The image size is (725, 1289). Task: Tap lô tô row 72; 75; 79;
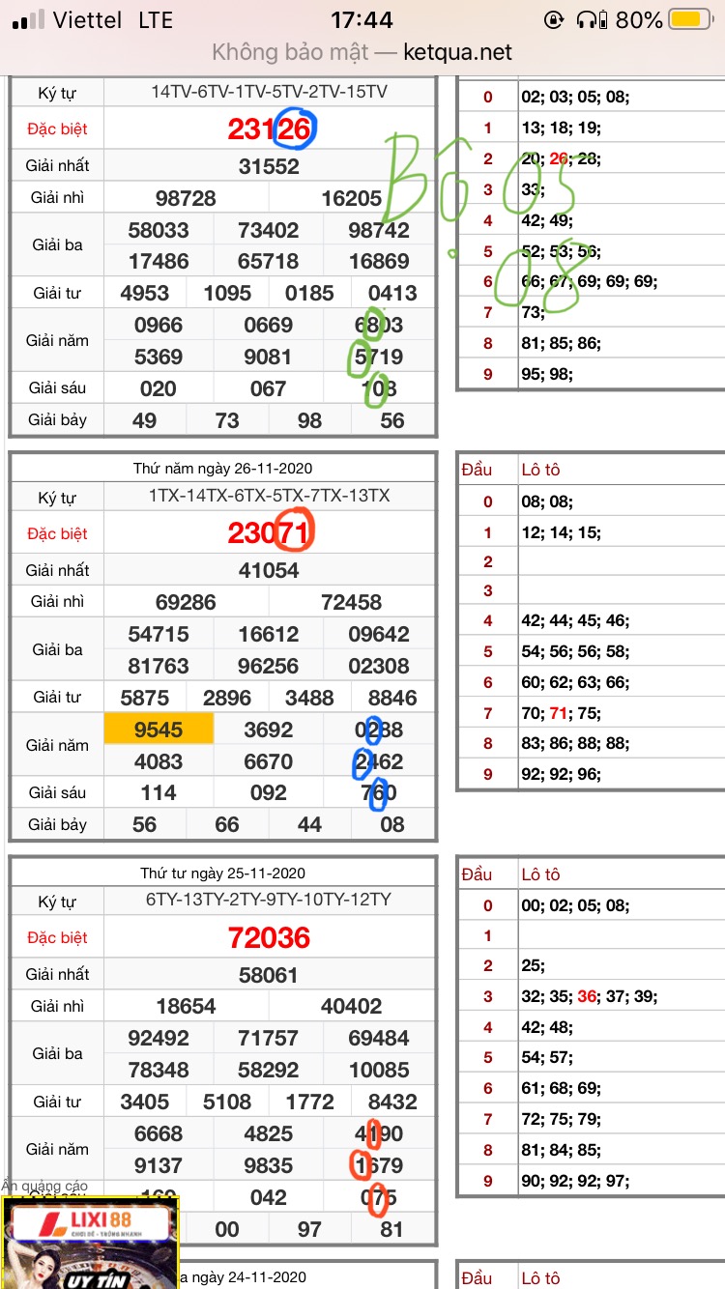point(562,1120)
